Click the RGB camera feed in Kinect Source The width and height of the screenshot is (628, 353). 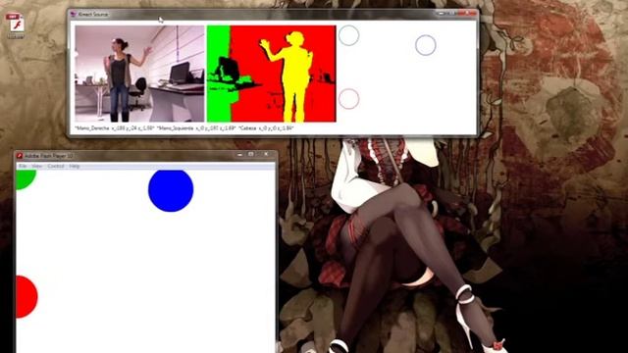click(139, 74)
